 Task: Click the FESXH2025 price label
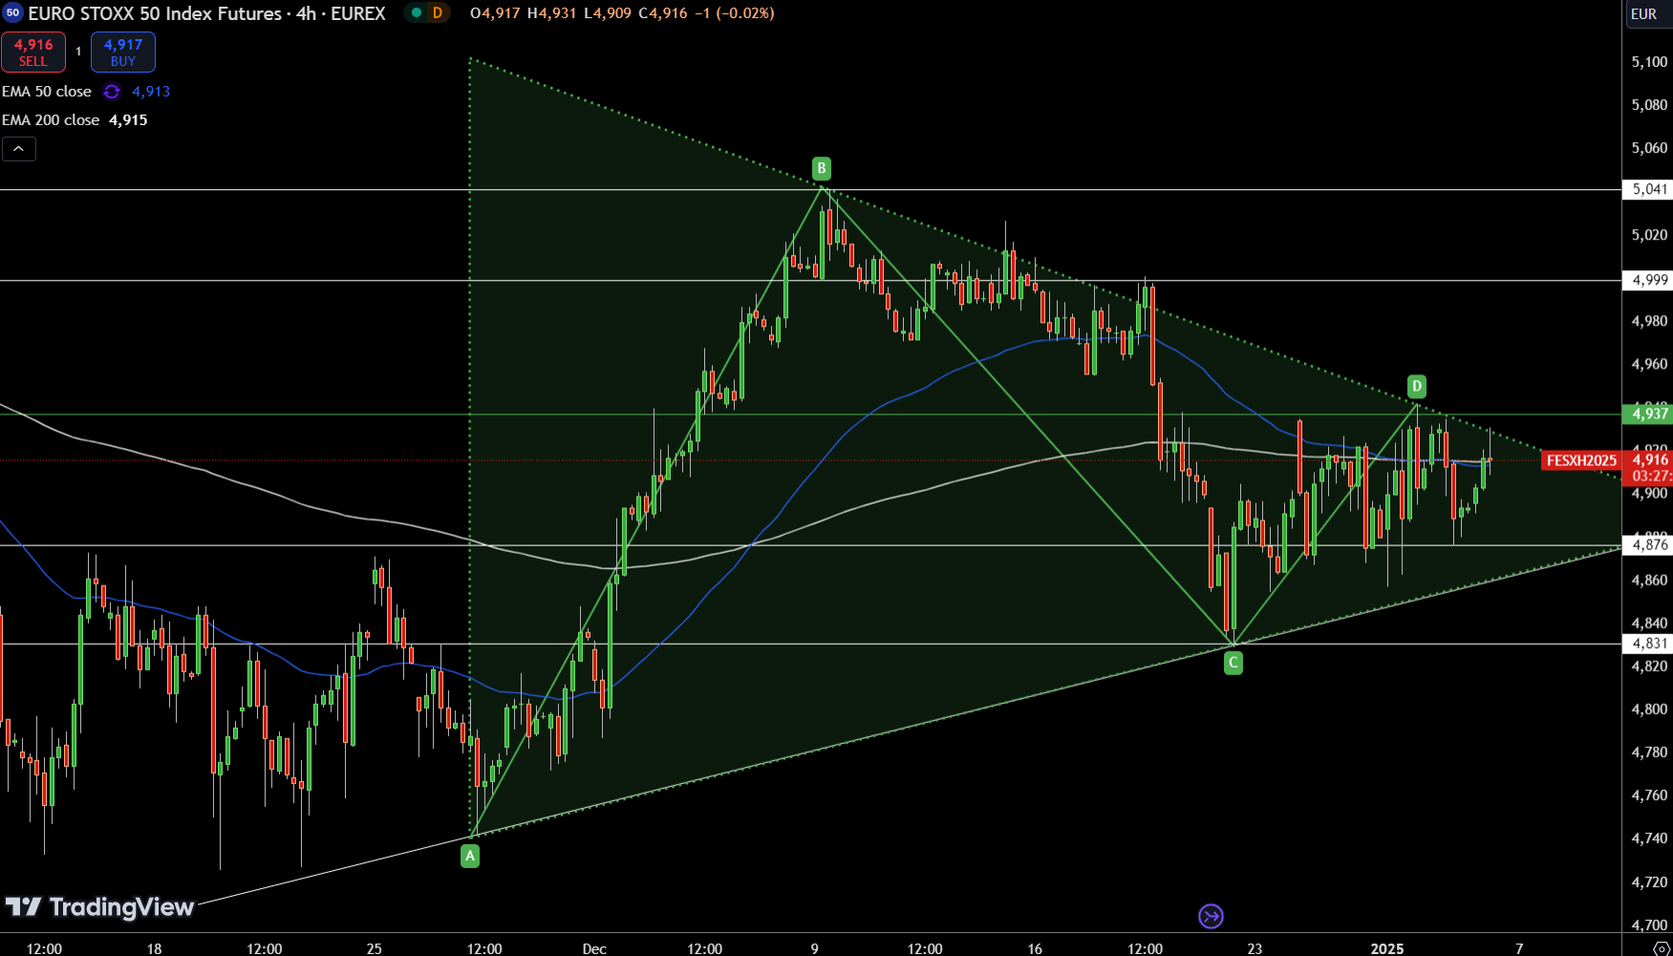tap(1581, 460)
